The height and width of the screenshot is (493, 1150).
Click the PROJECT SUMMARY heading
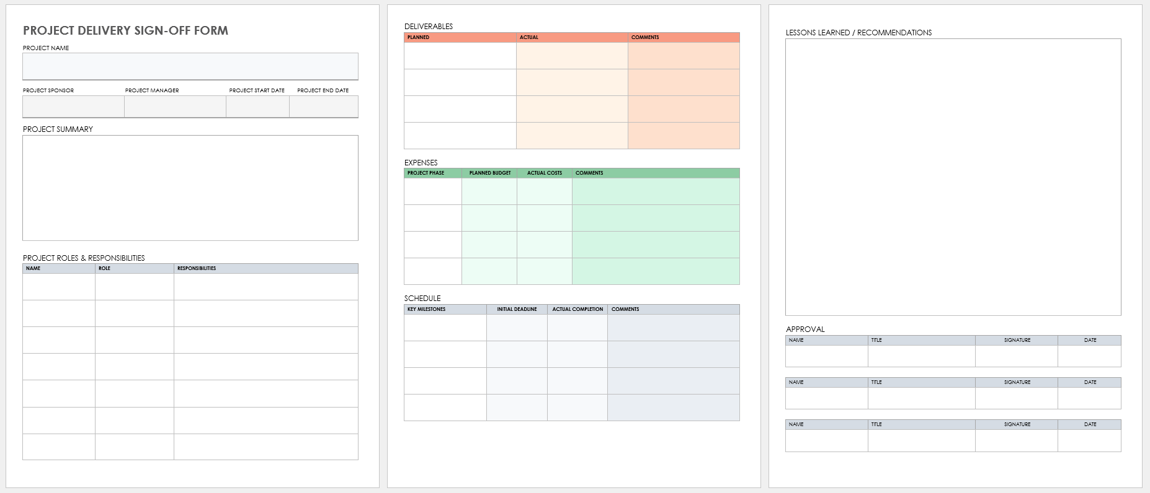click(58, 129)
